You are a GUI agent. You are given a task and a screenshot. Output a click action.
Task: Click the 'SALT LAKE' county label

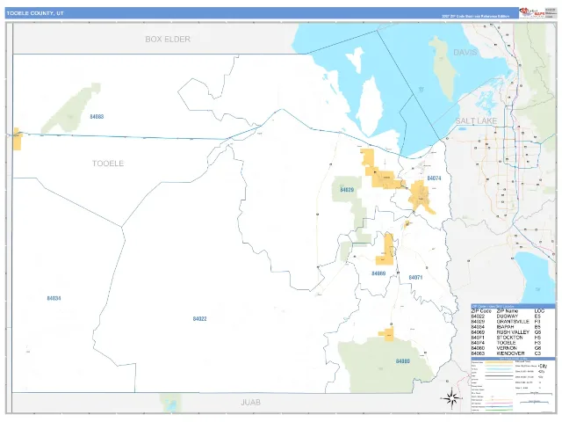click(476, 121)
